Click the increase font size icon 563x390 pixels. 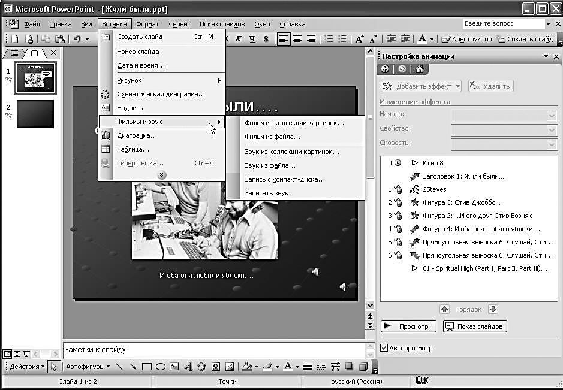[x=359, y=39]
